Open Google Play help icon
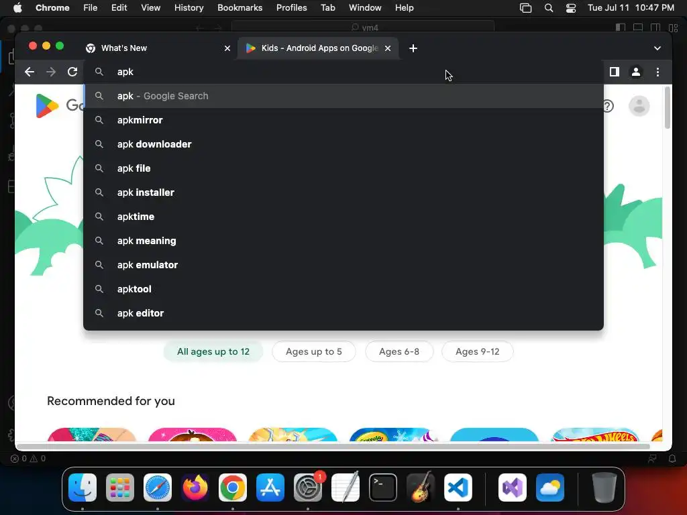 [608, 106]
